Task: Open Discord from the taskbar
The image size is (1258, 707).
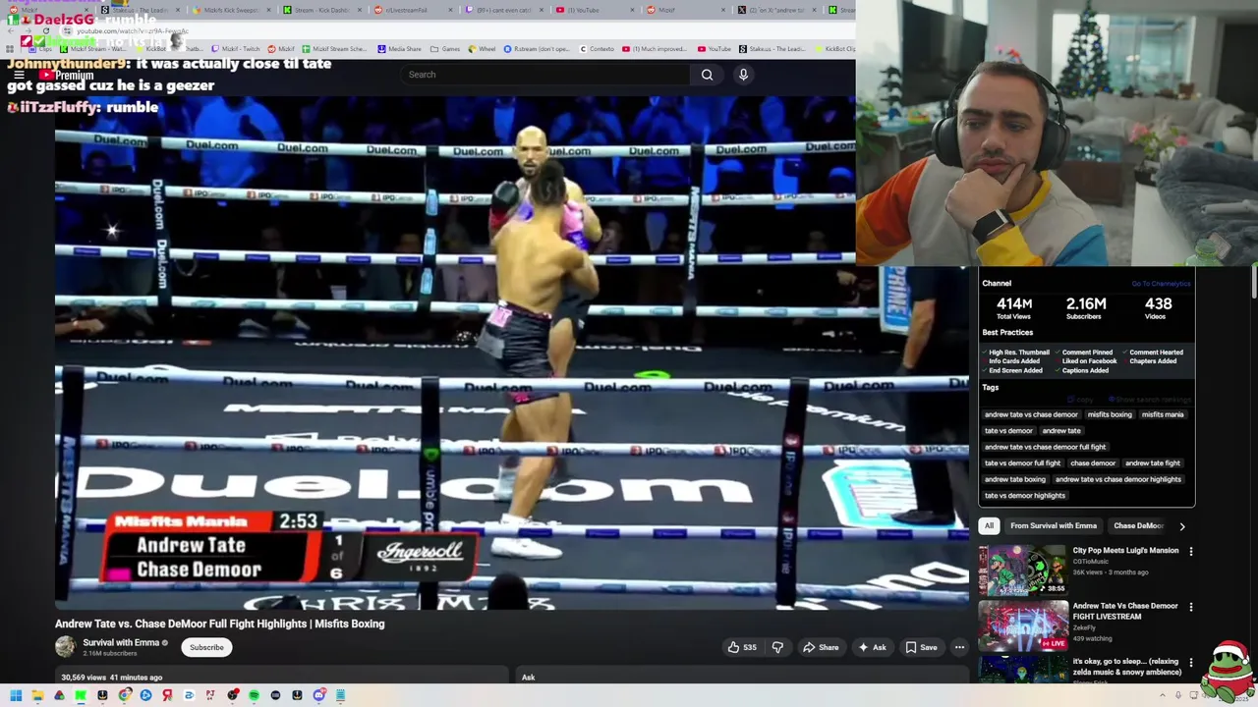Action: click(x=318, y=695)
